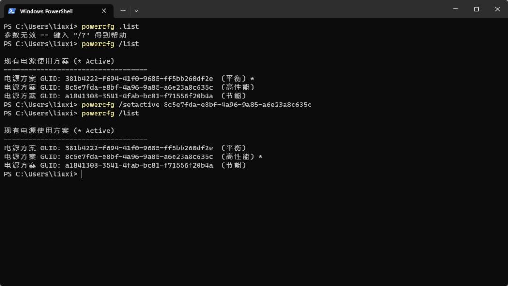The image size is (508, 286).
Task: Click the PowerShell icon in the tab
Action: pos(12,11)
